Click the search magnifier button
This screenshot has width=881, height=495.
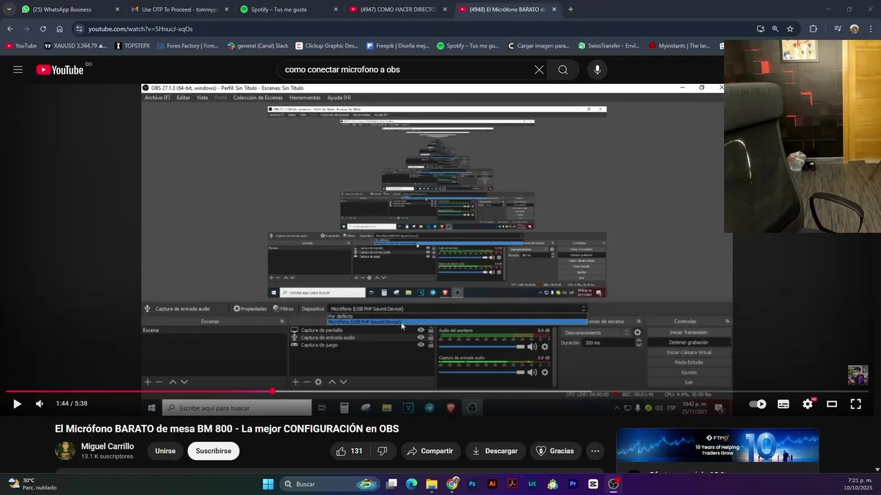coord(563,69)
